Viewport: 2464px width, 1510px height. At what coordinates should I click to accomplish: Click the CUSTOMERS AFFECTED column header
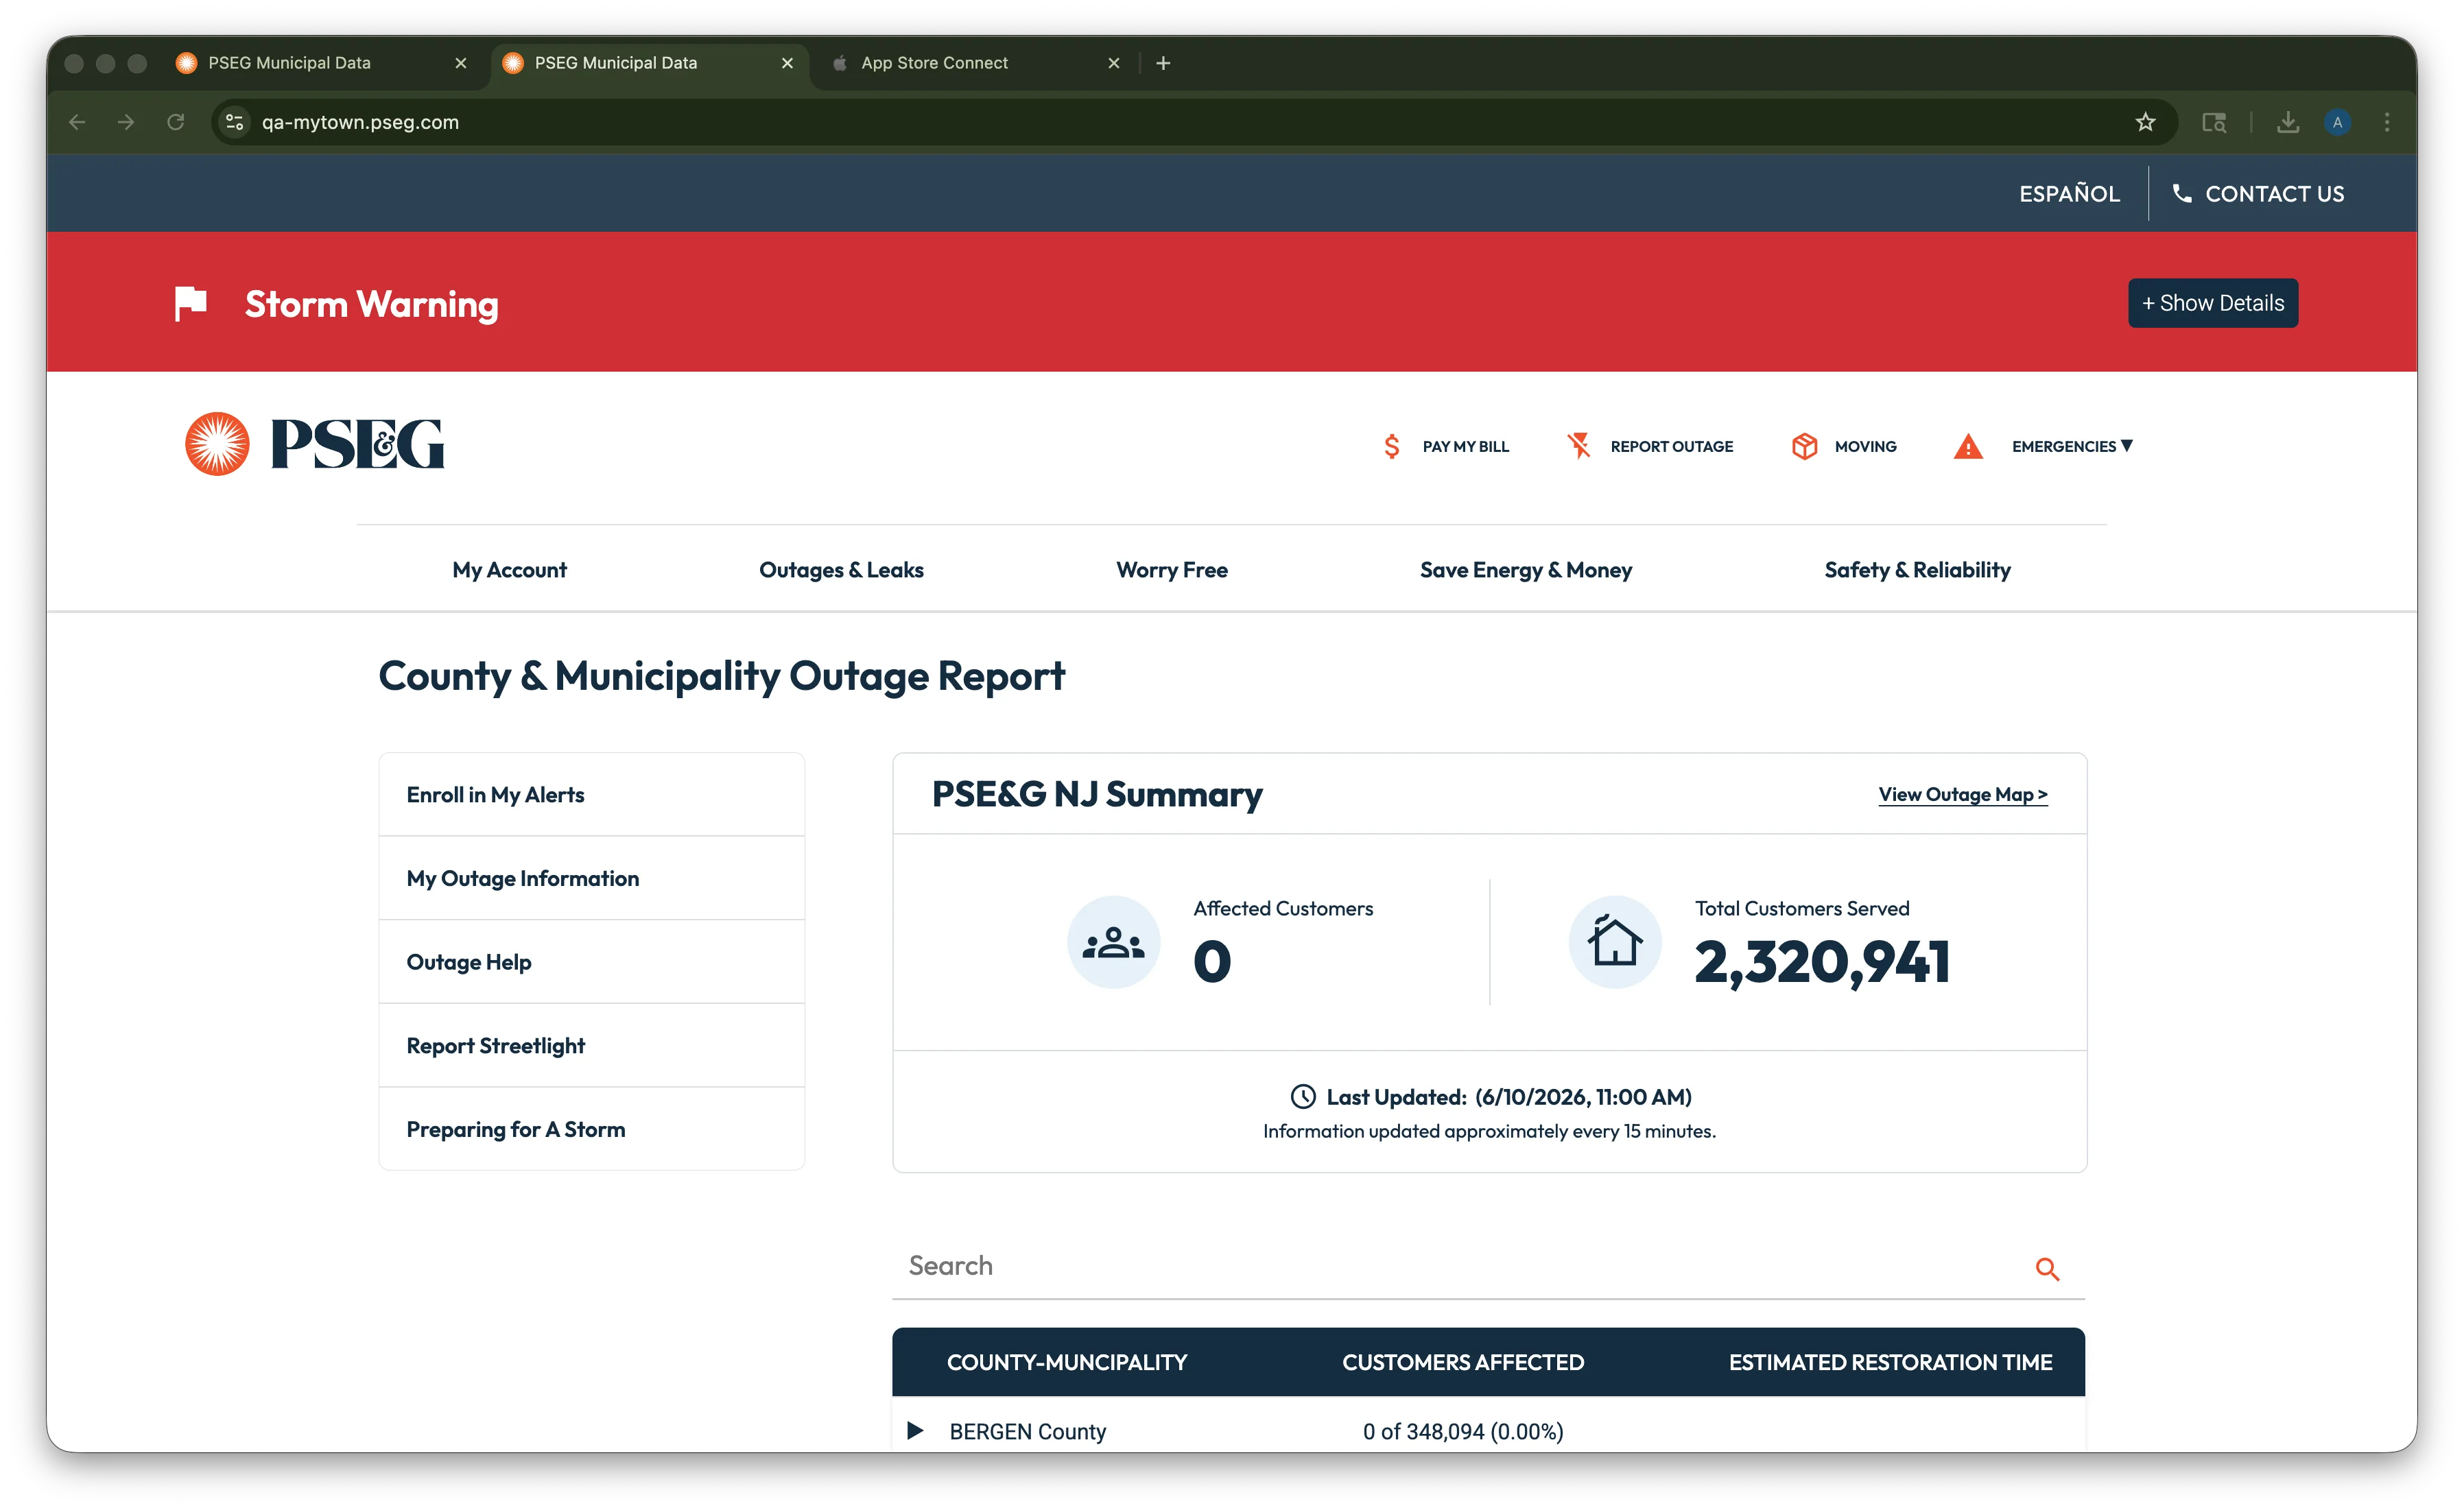tap(1463, 1362)
